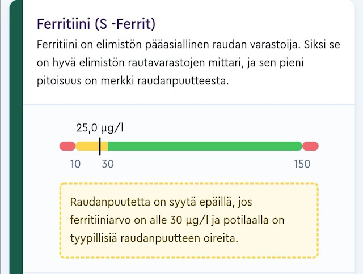Click "tyypillisiä raudanpuutteen oireita" note line
This screenshot has height=274, width=363.
click(154, 238)
